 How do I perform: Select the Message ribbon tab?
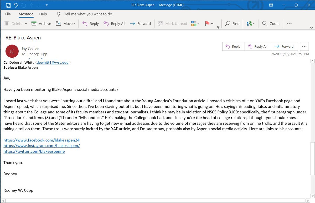[26, 14]
